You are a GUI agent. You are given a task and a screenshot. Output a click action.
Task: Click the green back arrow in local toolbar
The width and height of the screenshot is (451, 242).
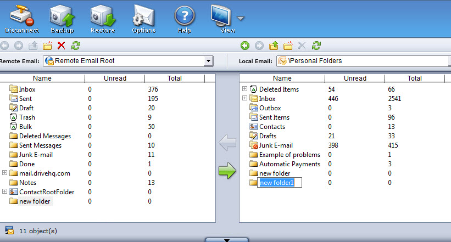pos(245,46)
